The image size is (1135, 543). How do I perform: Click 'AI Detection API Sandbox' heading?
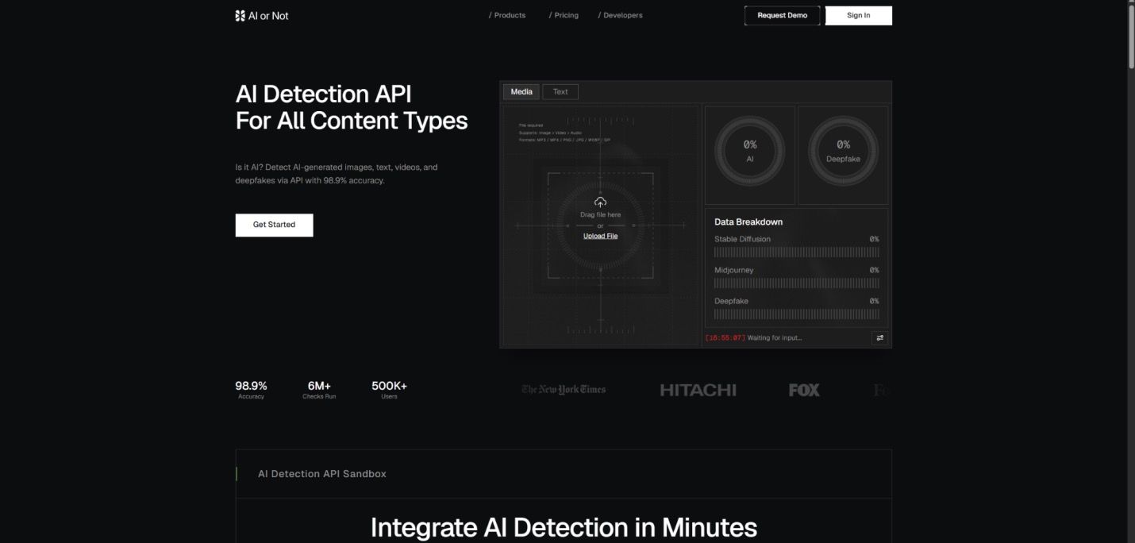322,474
